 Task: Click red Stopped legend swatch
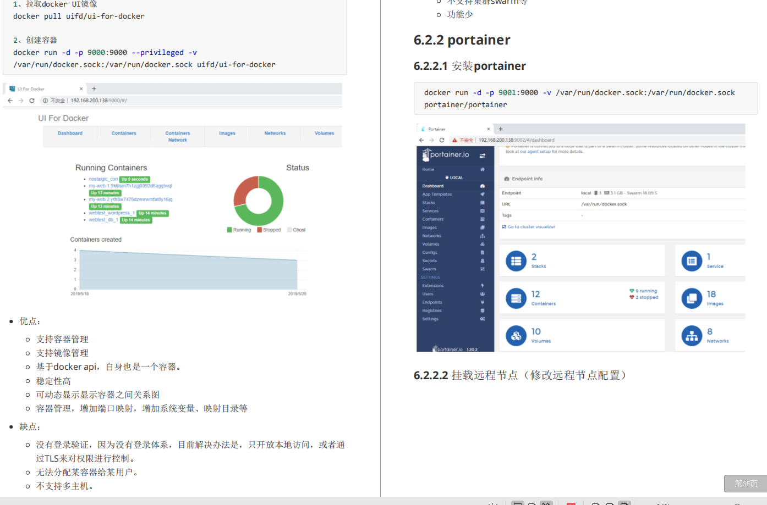(x=259, y=230)
